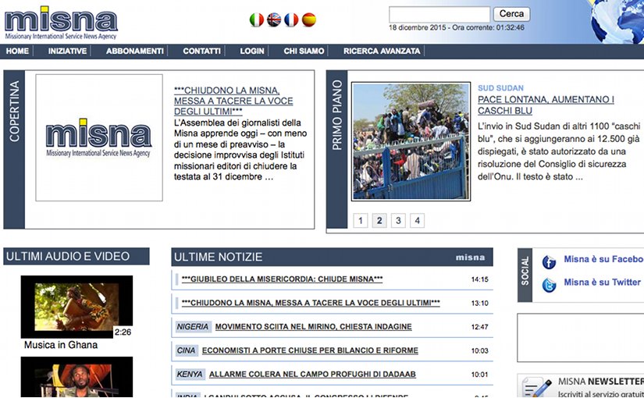Open the CONTATTI page
Viewport: 644px width, 398px height.
pyautogui.click(x=201, y=51)
